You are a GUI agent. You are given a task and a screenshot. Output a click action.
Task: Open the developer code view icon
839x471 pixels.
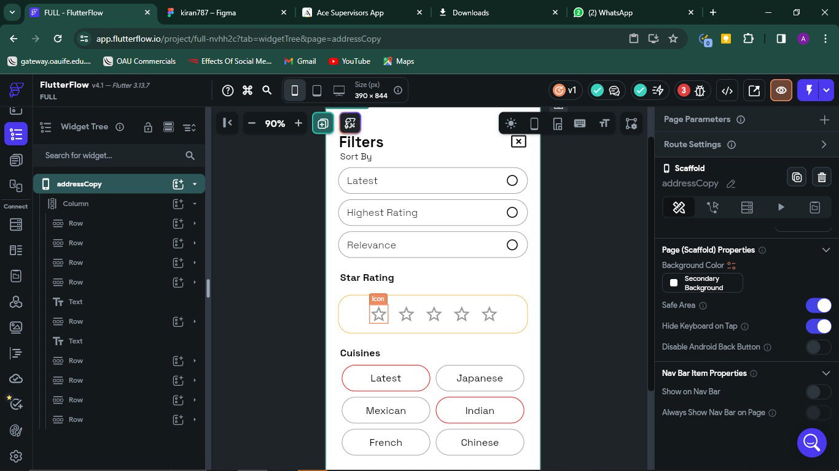point(727,91)
